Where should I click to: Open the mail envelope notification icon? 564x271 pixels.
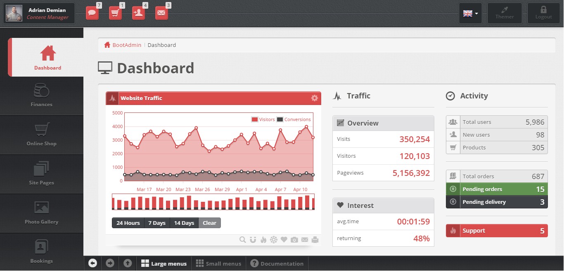pyautogui.click(x=162, y=13)
